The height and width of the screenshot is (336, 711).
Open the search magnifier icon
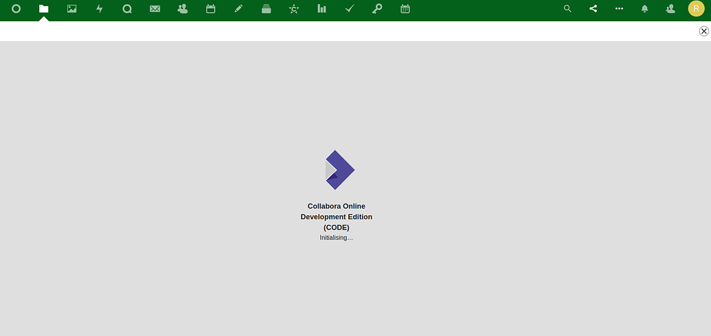[x=567, y=9]
